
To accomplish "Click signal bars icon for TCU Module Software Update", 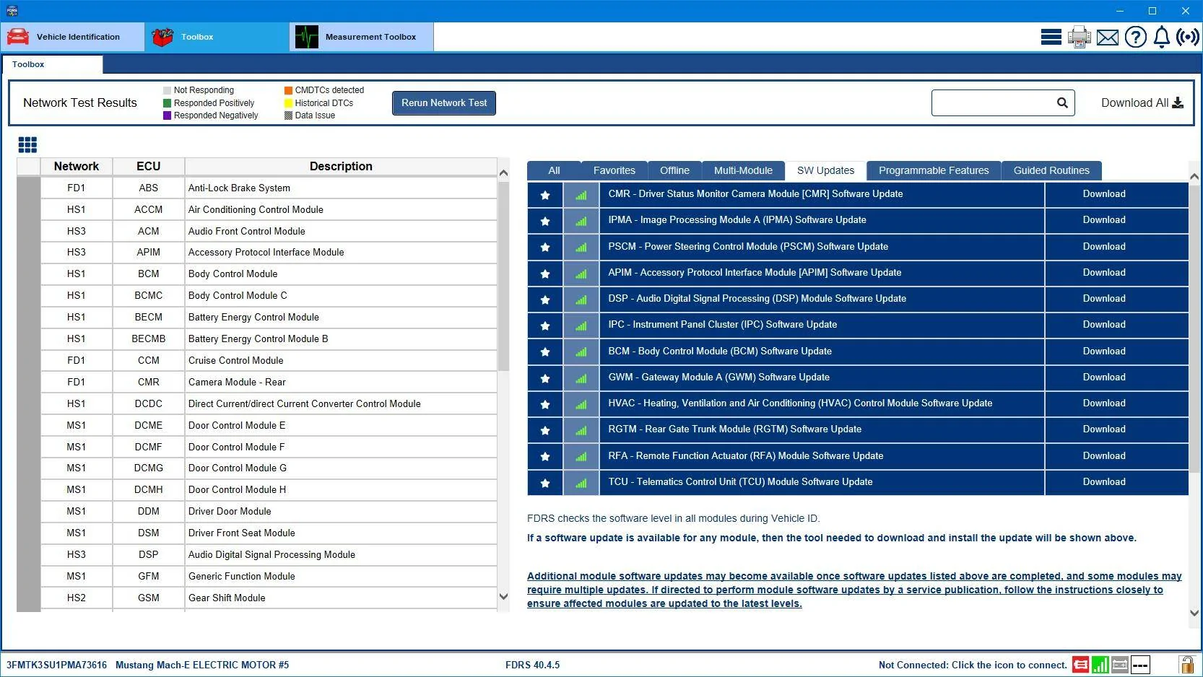I will (581, 483).
